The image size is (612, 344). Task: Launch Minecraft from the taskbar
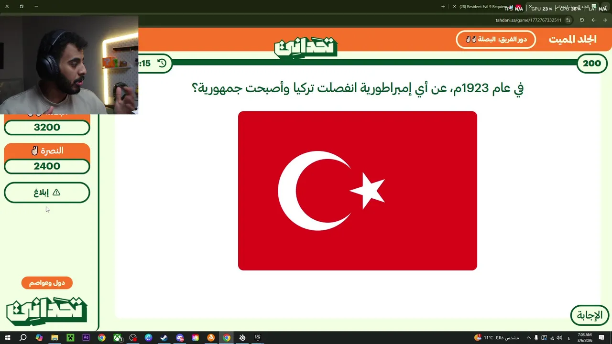70,338
